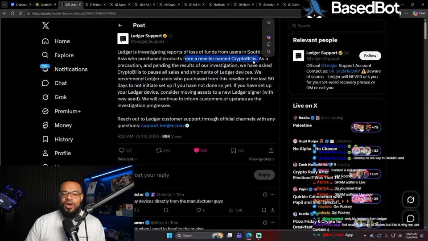The width and height of the screenshot is (428, 241).
Task: Switch to the Notifications browser tab
Action: (219, 4)
